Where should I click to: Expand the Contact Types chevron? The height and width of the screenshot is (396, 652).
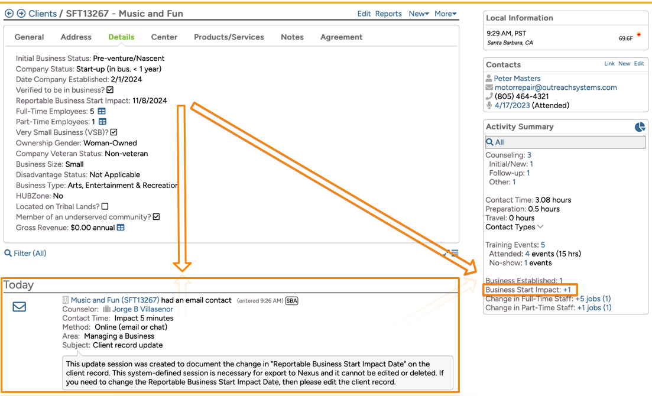pos(540,227)
